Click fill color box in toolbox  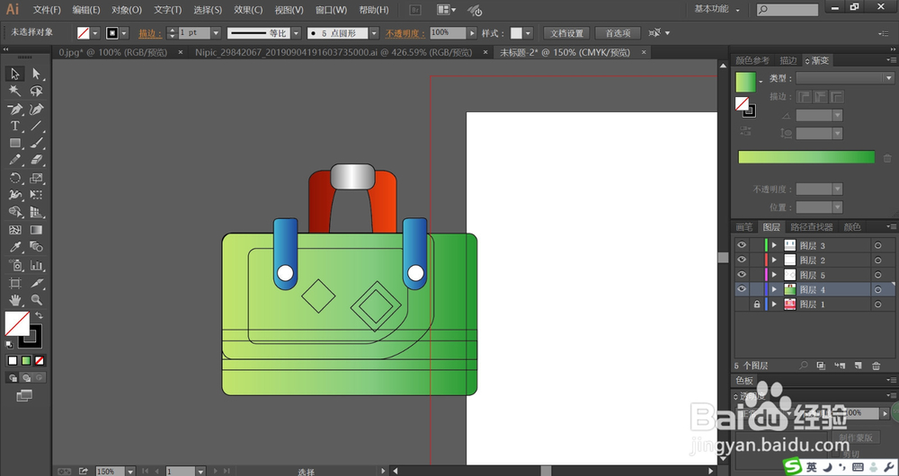tap(16, 323)
